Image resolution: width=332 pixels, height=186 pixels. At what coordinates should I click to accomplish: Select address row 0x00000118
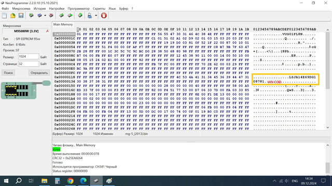pyautogui.click(x=64, y=77)
